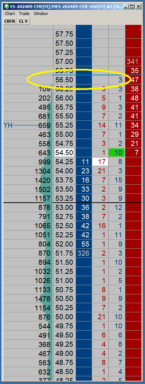Maximize the DOM window

(x=132, y=7)
